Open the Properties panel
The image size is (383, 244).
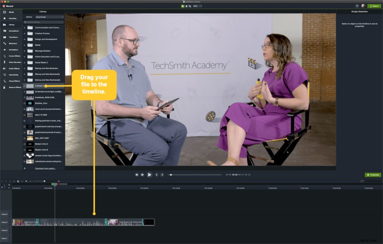click(373, 175)
